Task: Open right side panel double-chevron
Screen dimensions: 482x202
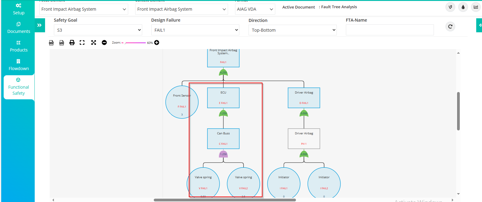Action: [x=479, y=25]
